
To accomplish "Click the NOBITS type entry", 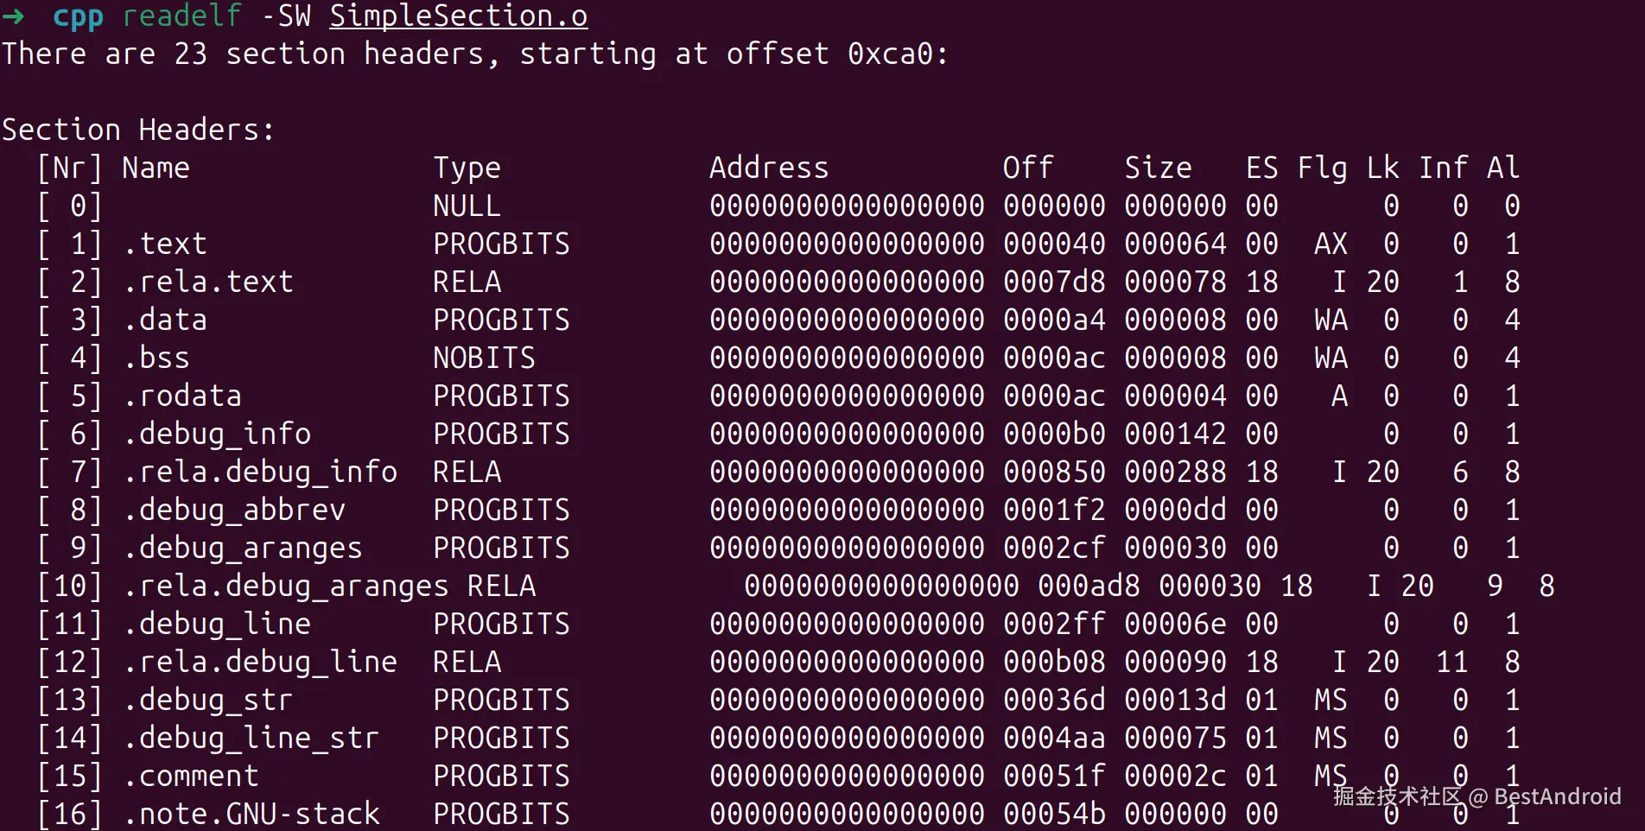I will (484, 358).
